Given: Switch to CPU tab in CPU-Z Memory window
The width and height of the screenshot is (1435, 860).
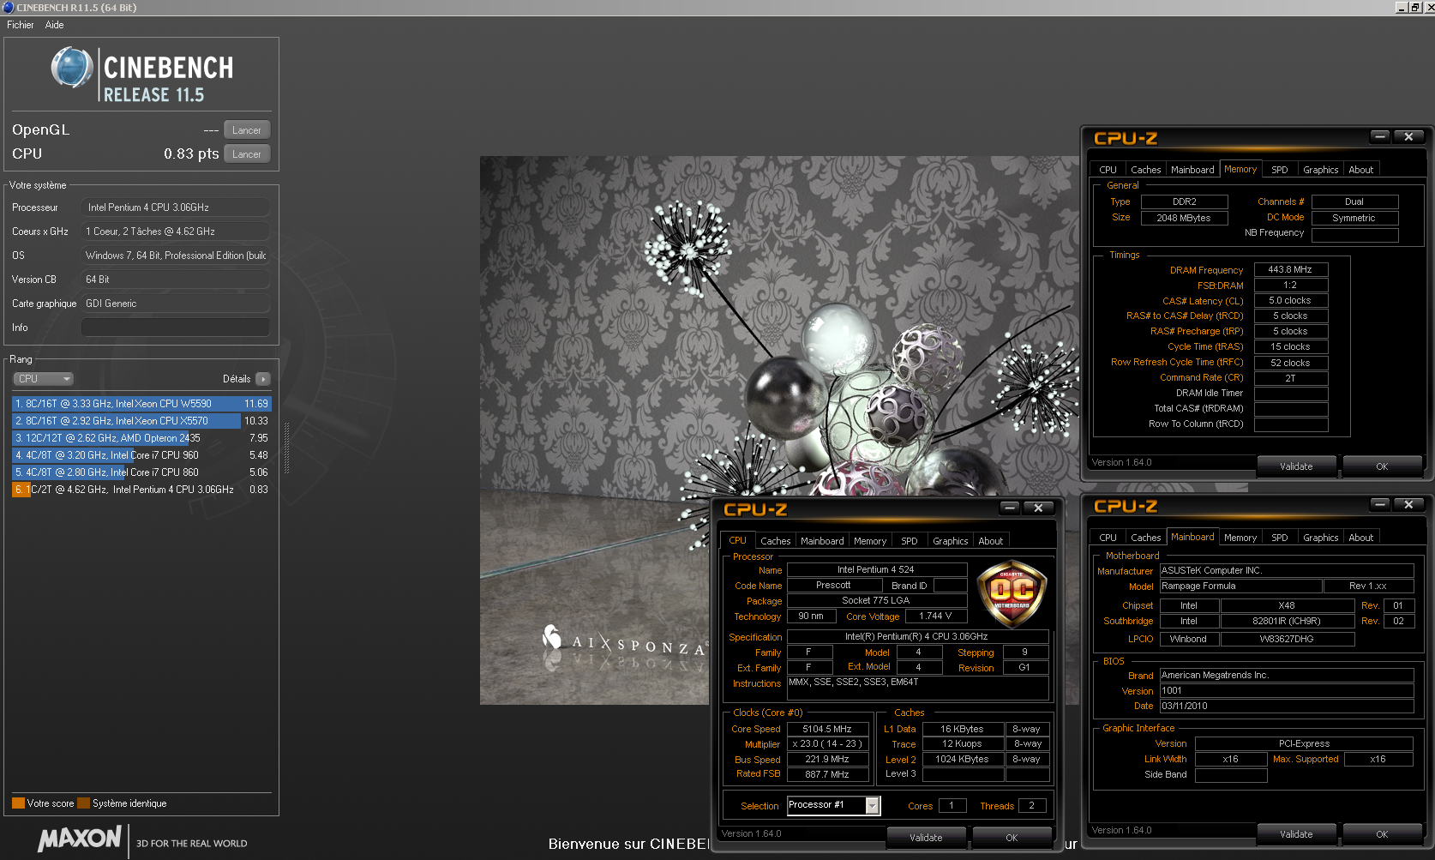Looking at the screenshot, I should tap(1108, 170).
